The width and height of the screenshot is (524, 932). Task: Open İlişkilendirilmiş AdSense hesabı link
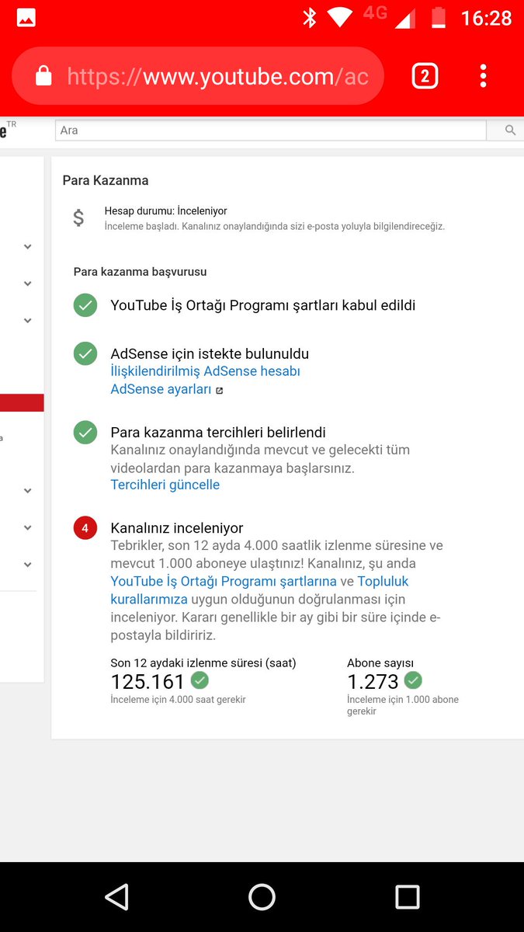click(x=205, y=371)
